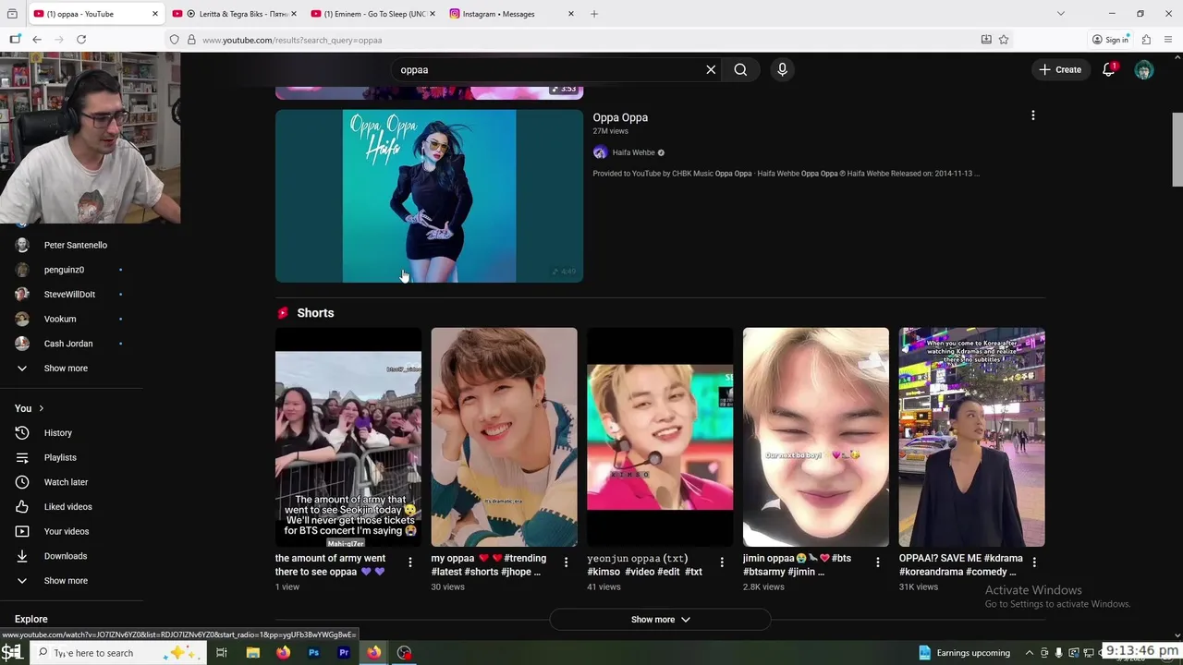Viewport: 1183px width, 665px height.
Task: Open Photoshop from the taskbar
Action: point(313,653)
